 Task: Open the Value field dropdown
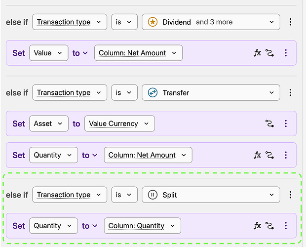48,53
